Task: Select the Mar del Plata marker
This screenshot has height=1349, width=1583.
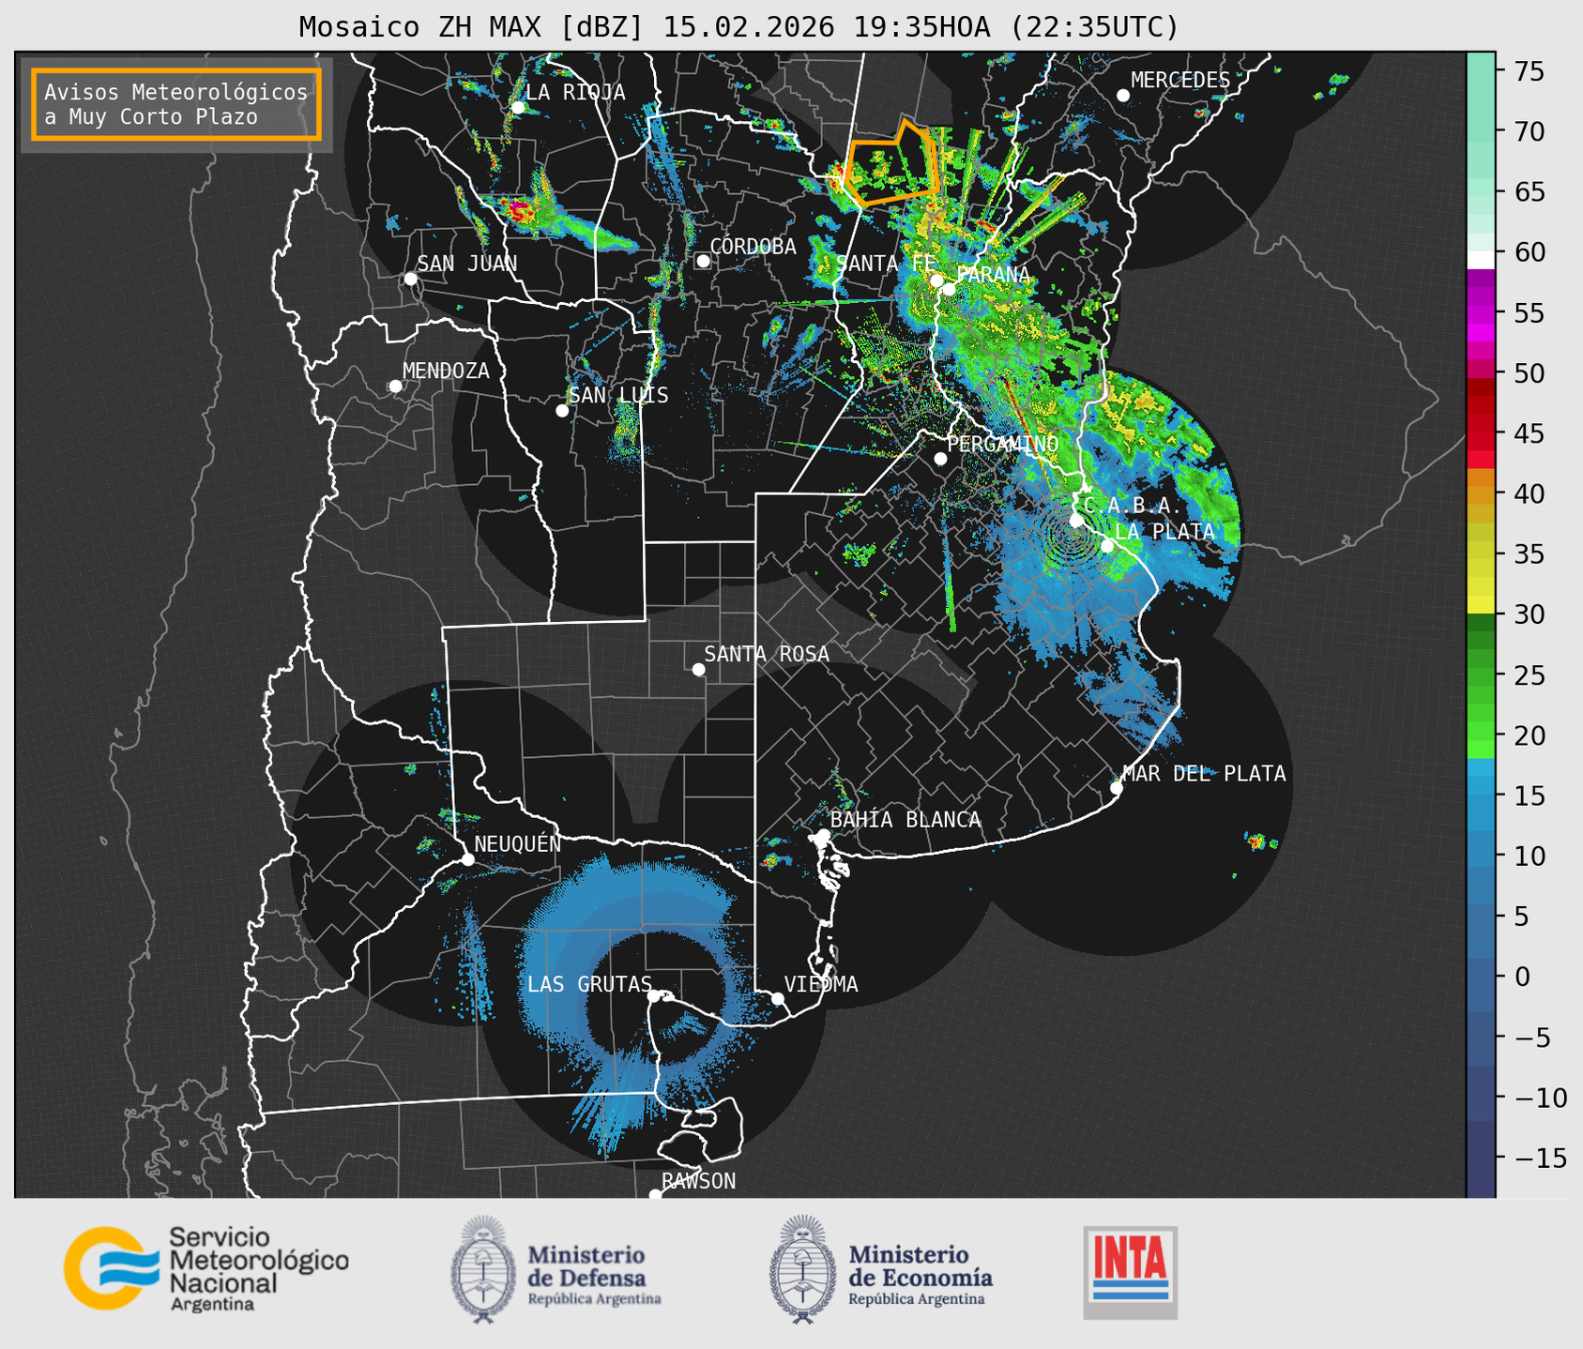Action: click(1117, 788)
